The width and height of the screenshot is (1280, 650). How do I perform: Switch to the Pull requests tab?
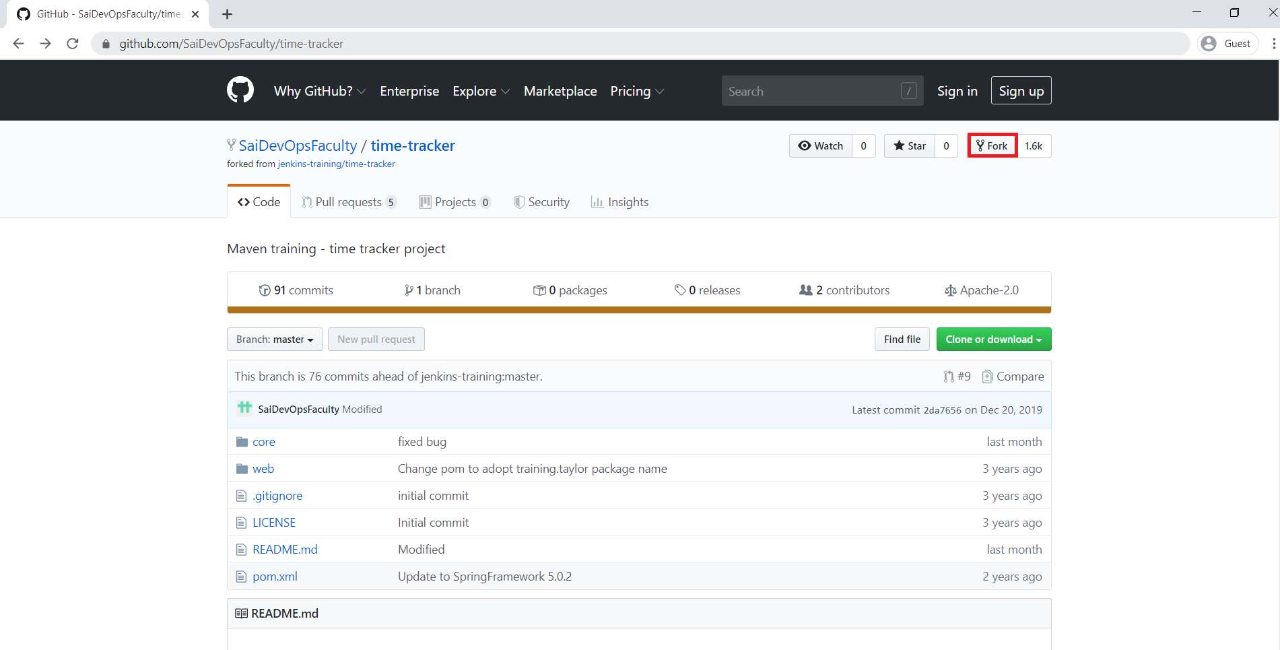[x=349, y=202]
